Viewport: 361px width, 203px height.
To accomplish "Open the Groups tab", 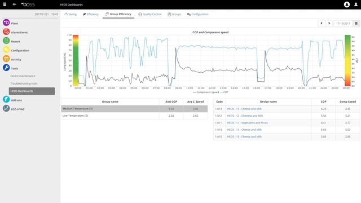I will click(x=174, y=14).
